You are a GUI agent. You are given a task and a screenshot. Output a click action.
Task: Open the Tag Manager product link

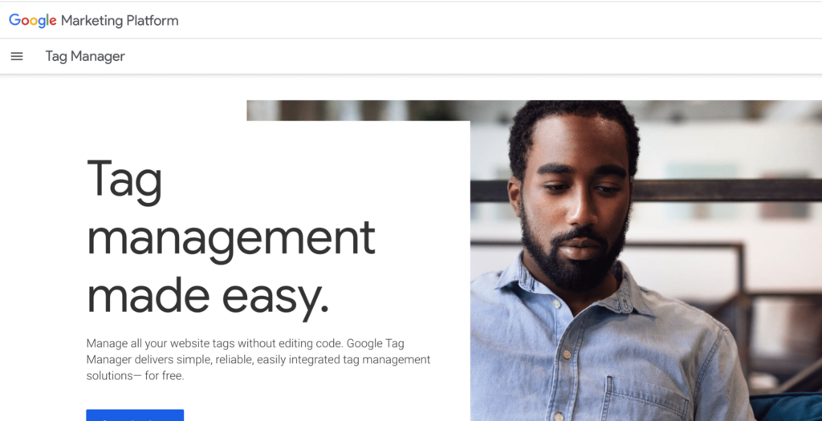[x=85, y=56]
